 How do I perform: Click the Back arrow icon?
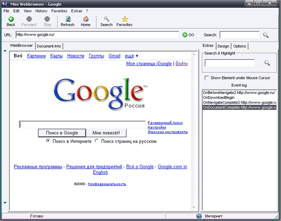point(11,19)
